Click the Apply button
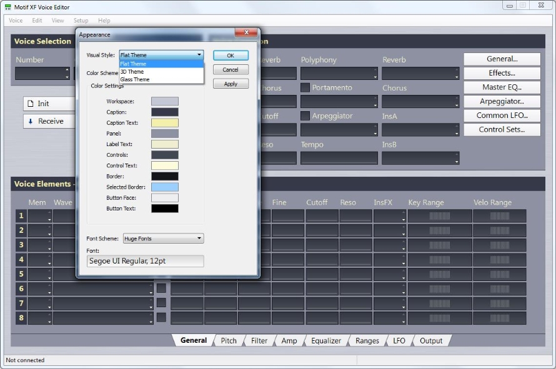This screenshot has width=556, height=369. click(x=231, y=84)
